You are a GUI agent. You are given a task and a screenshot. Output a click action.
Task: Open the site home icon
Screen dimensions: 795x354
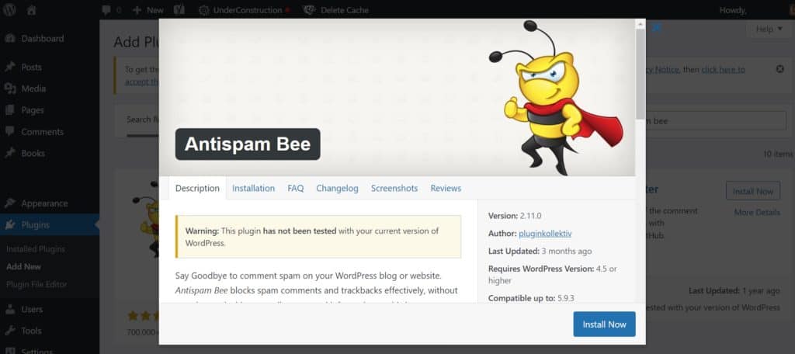[x=31, y=10]
